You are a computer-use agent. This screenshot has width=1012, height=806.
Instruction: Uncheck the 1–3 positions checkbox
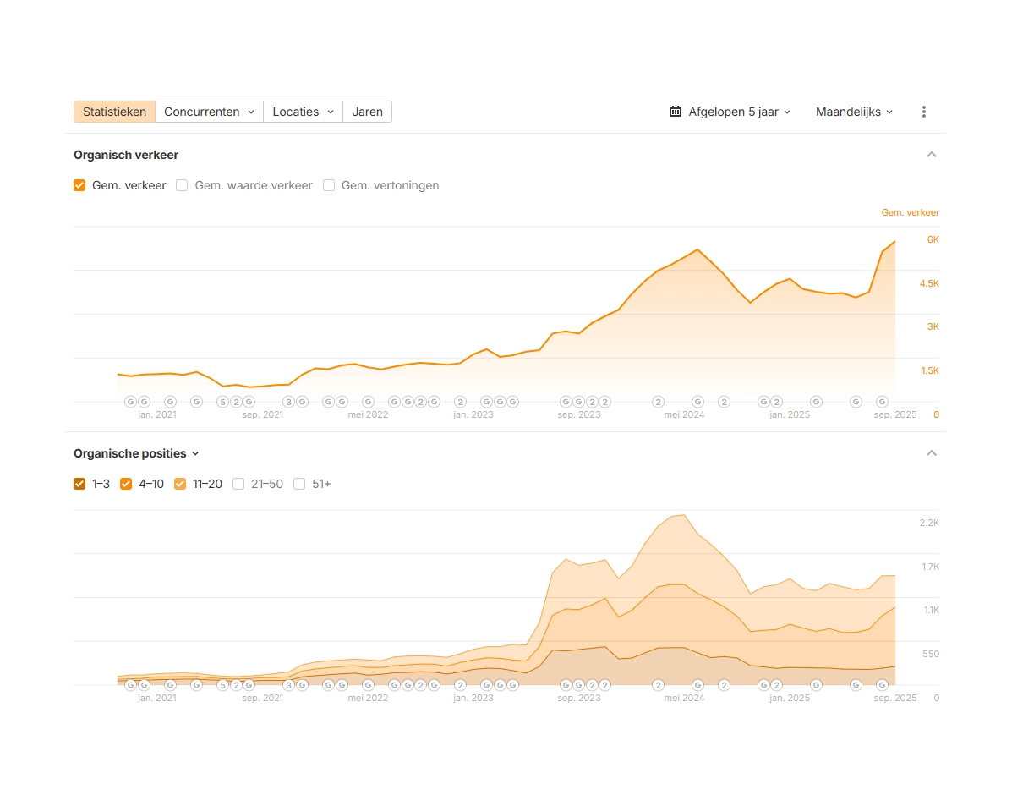click(x=79, y=484)
